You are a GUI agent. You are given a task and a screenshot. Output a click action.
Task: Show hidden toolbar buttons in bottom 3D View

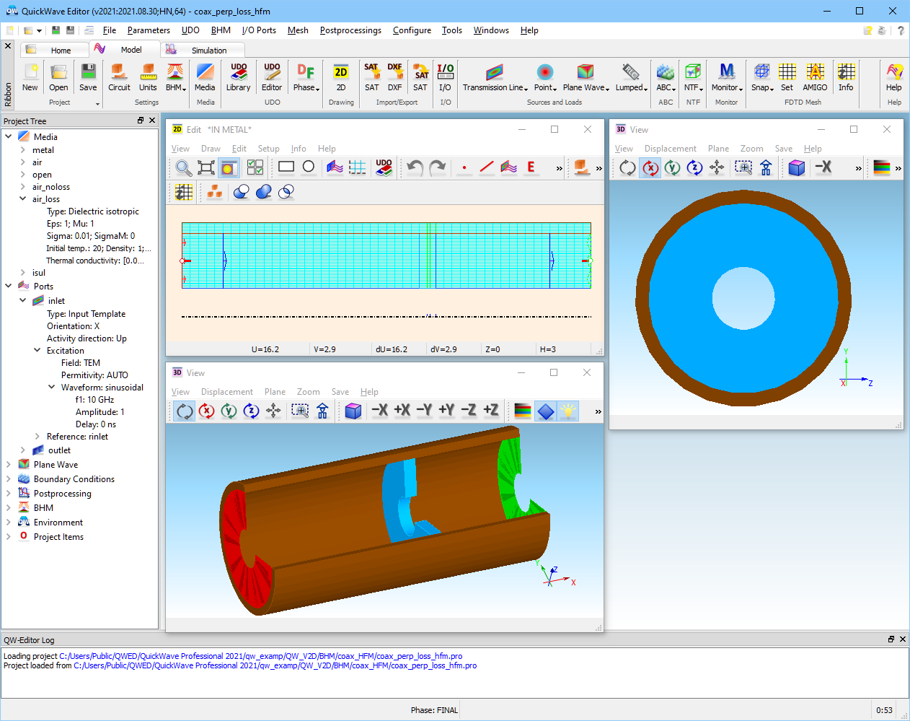click(598, 411)
